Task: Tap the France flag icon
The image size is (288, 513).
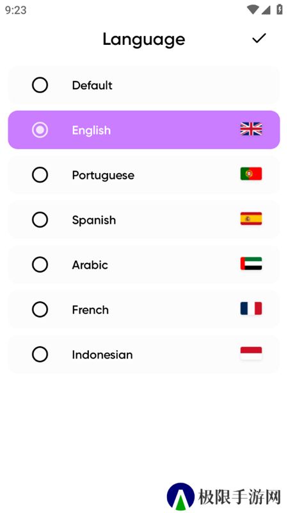Action: click(x=251, y=308)
